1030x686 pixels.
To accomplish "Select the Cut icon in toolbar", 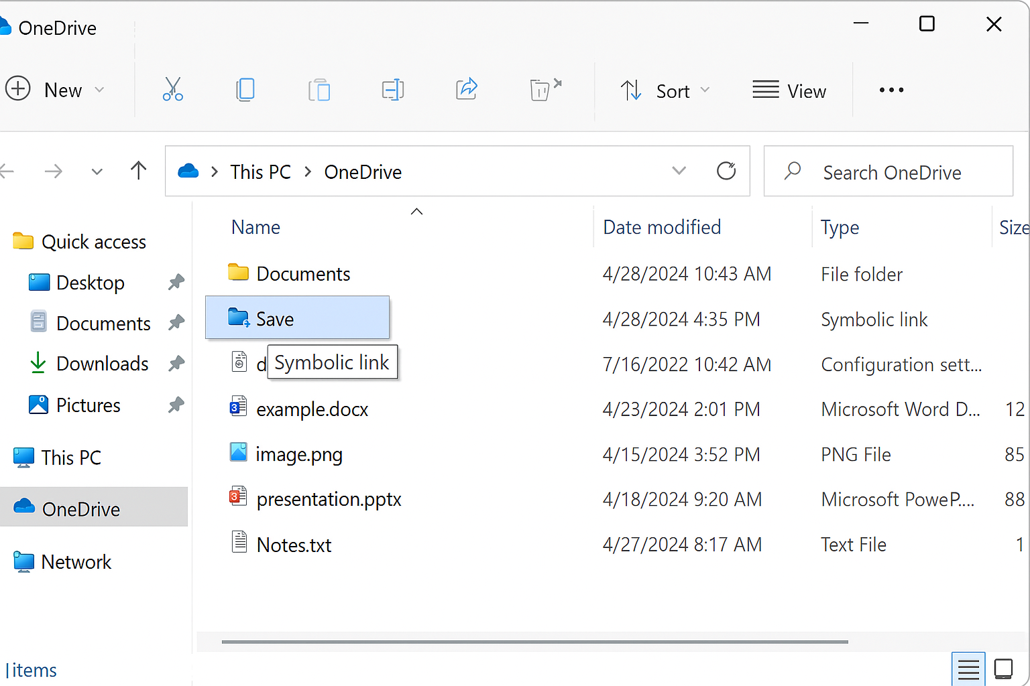I will pos(173,89).
